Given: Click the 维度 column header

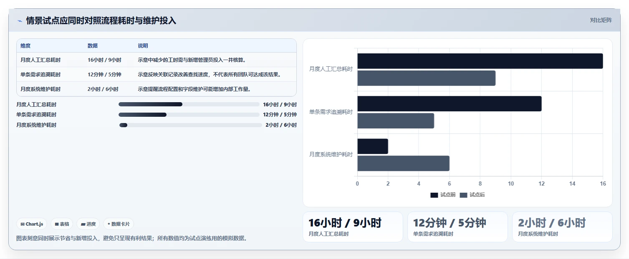Looking at the screenshot, I should tap(25, 46).
